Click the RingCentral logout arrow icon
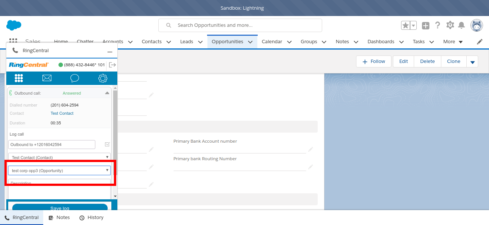Viewport: 489px width, 225px height. pyautogui.click(x=112, y=65)
